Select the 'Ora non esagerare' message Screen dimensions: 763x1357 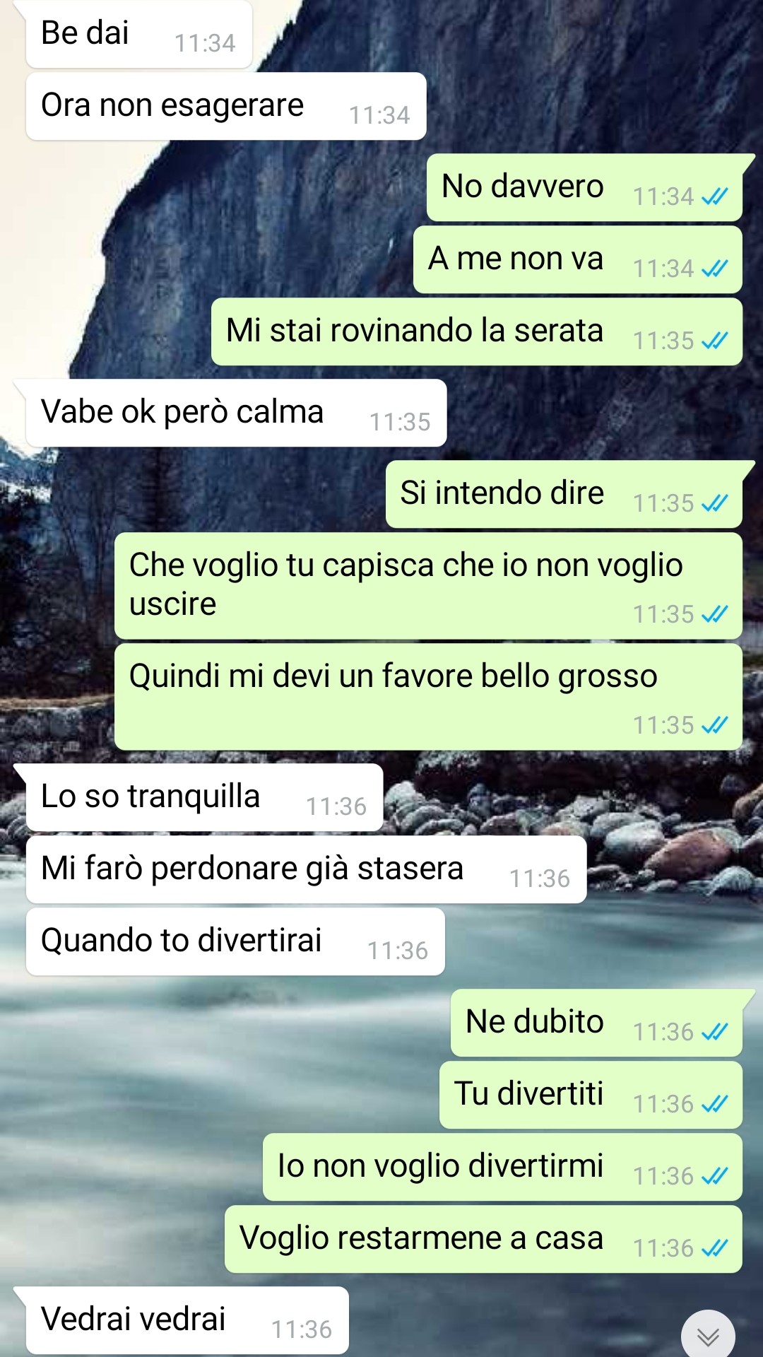coord(226,106)
